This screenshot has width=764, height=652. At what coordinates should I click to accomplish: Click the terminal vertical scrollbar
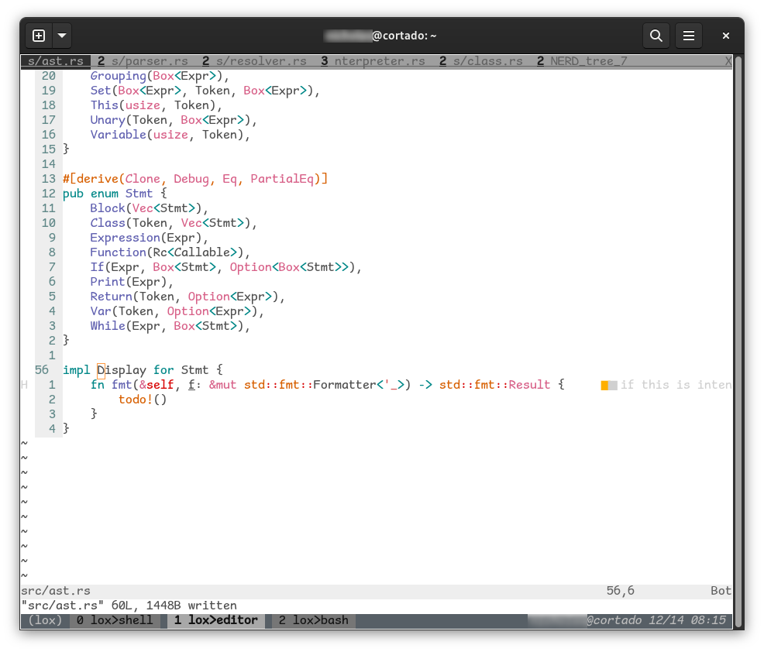(x=738, y=341)
